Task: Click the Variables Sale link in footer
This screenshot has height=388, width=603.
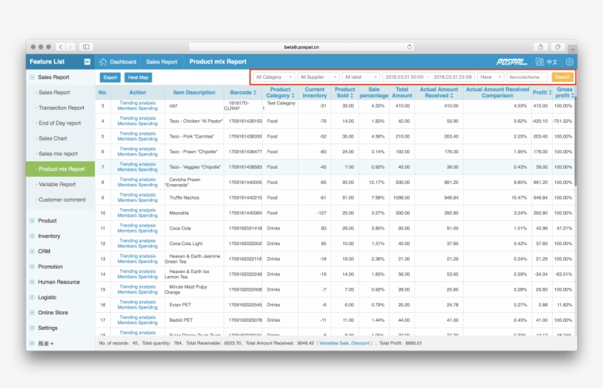Action: click(x=334, y=343)
